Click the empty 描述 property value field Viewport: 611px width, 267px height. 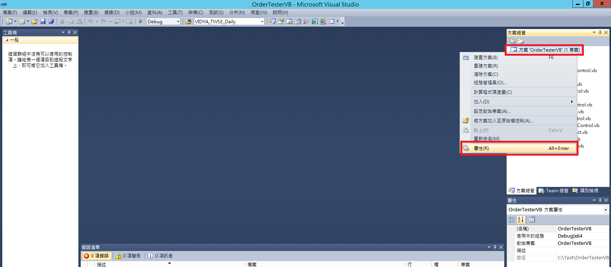[583, 251]
